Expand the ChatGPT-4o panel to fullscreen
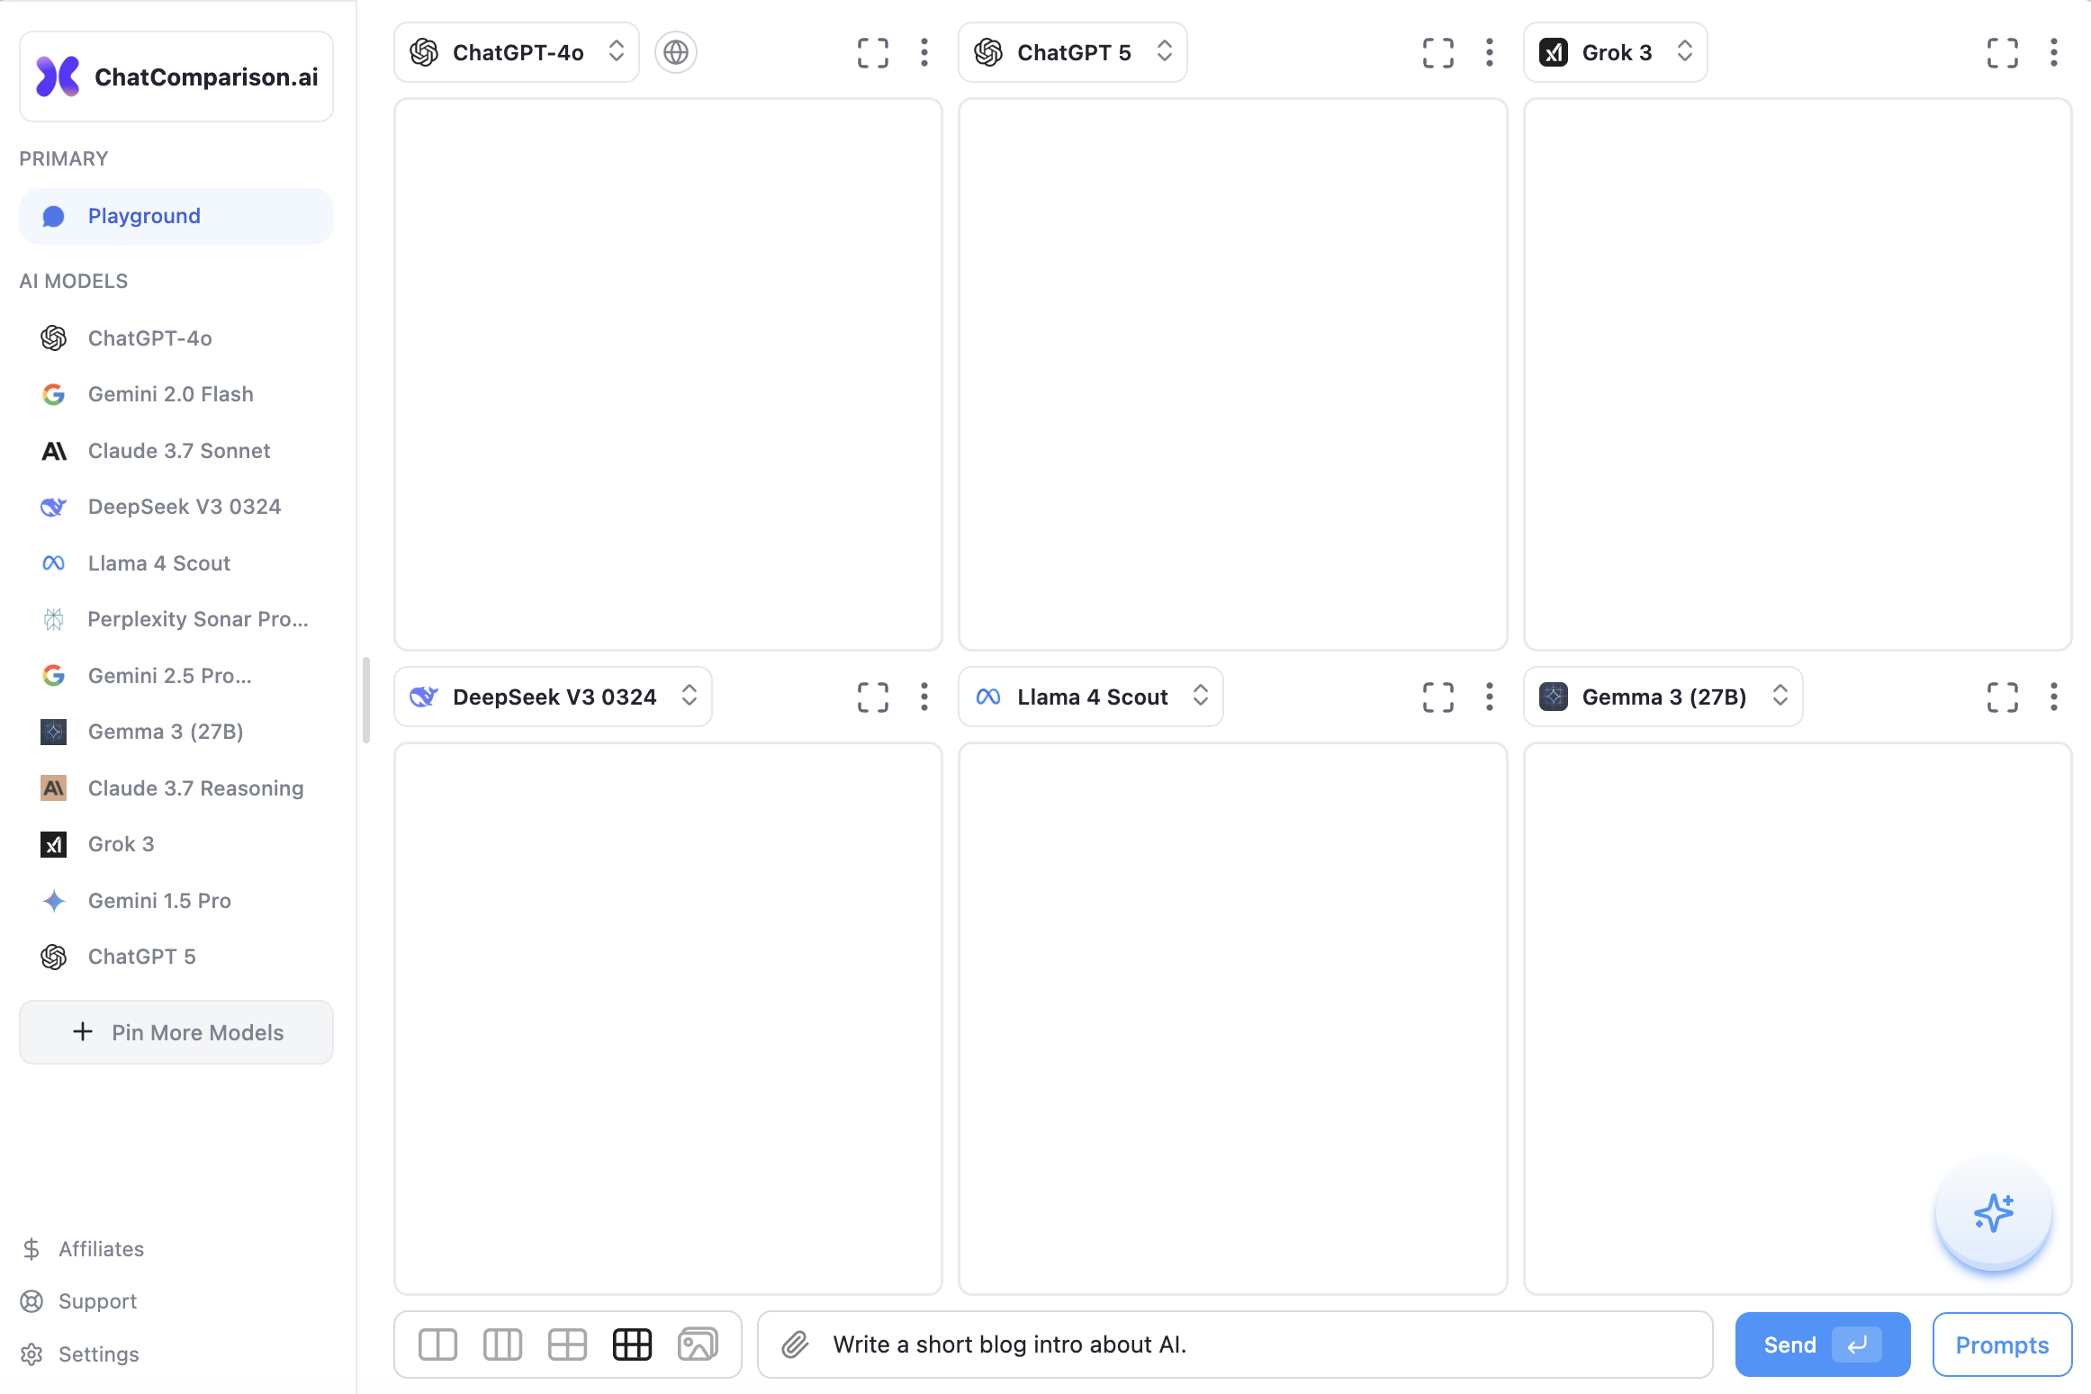Viewport: 2091px width, 1394px height. [x=872, y=52]
